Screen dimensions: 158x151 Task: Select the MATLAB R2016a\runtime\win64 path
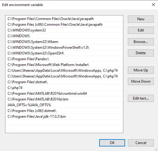pyautogui.click(x=64, y=94)
